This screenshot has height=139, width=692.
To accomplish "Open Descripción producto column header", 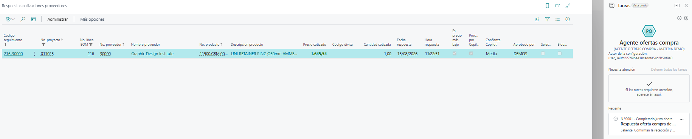I will point(247,45).
